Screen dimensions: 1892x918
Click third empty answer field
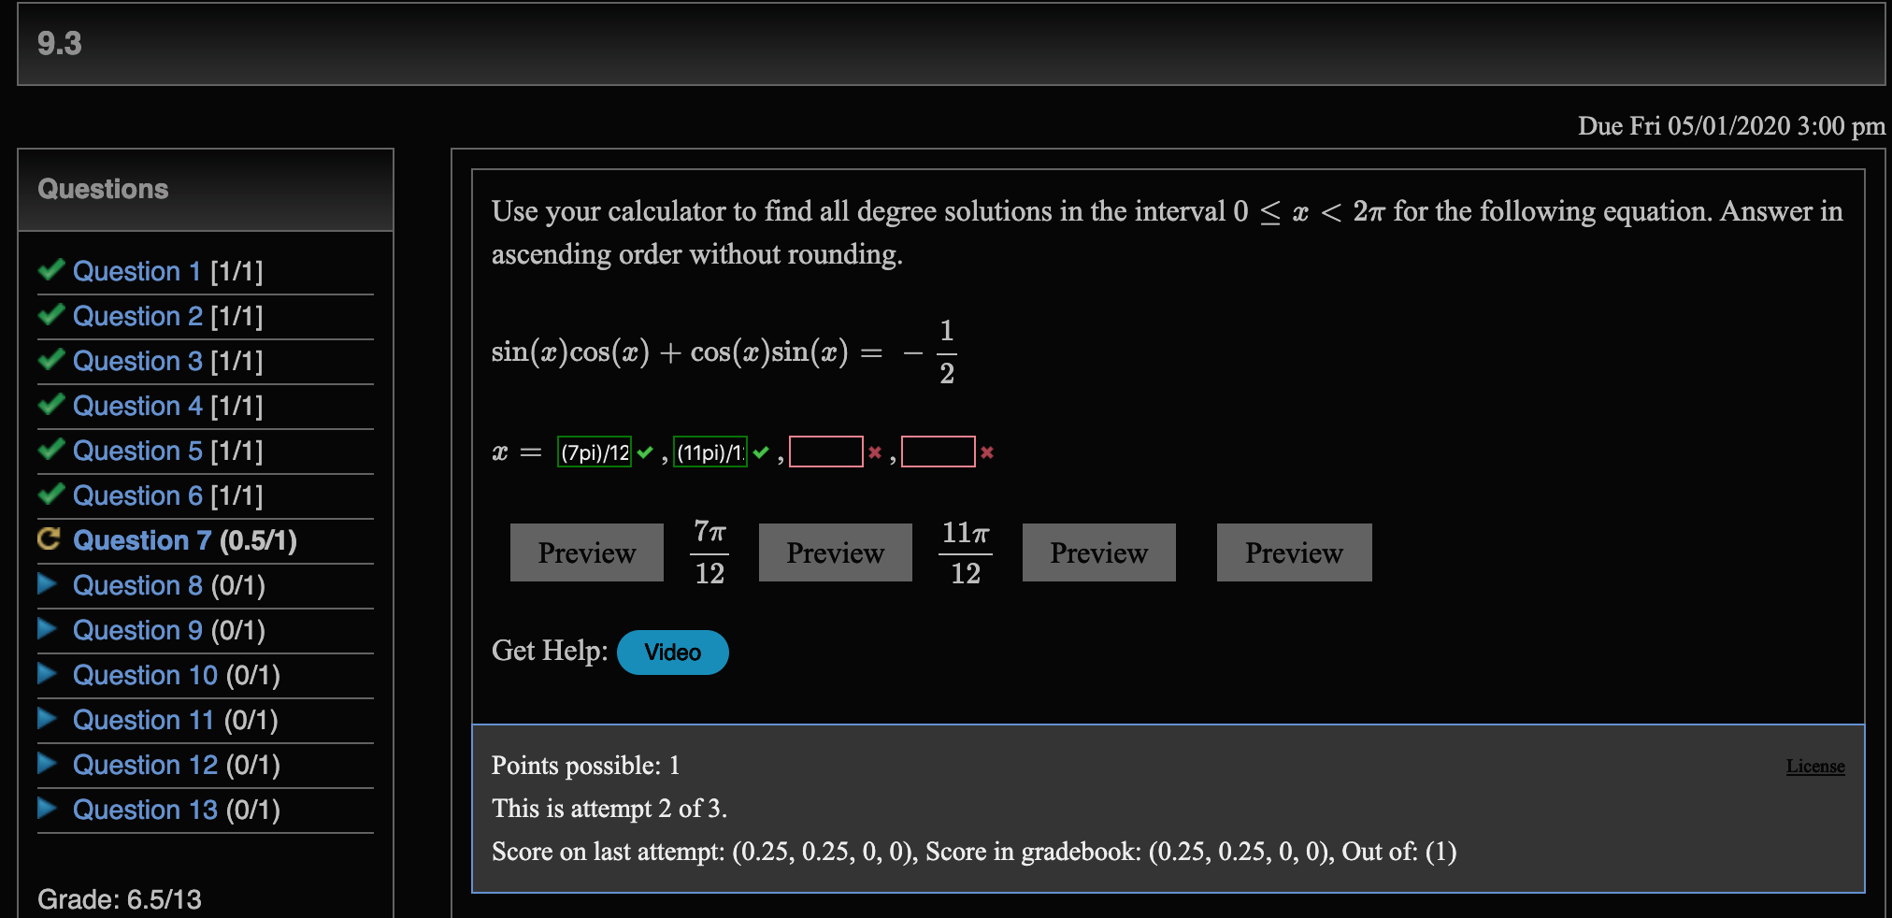tap(826, 452)
